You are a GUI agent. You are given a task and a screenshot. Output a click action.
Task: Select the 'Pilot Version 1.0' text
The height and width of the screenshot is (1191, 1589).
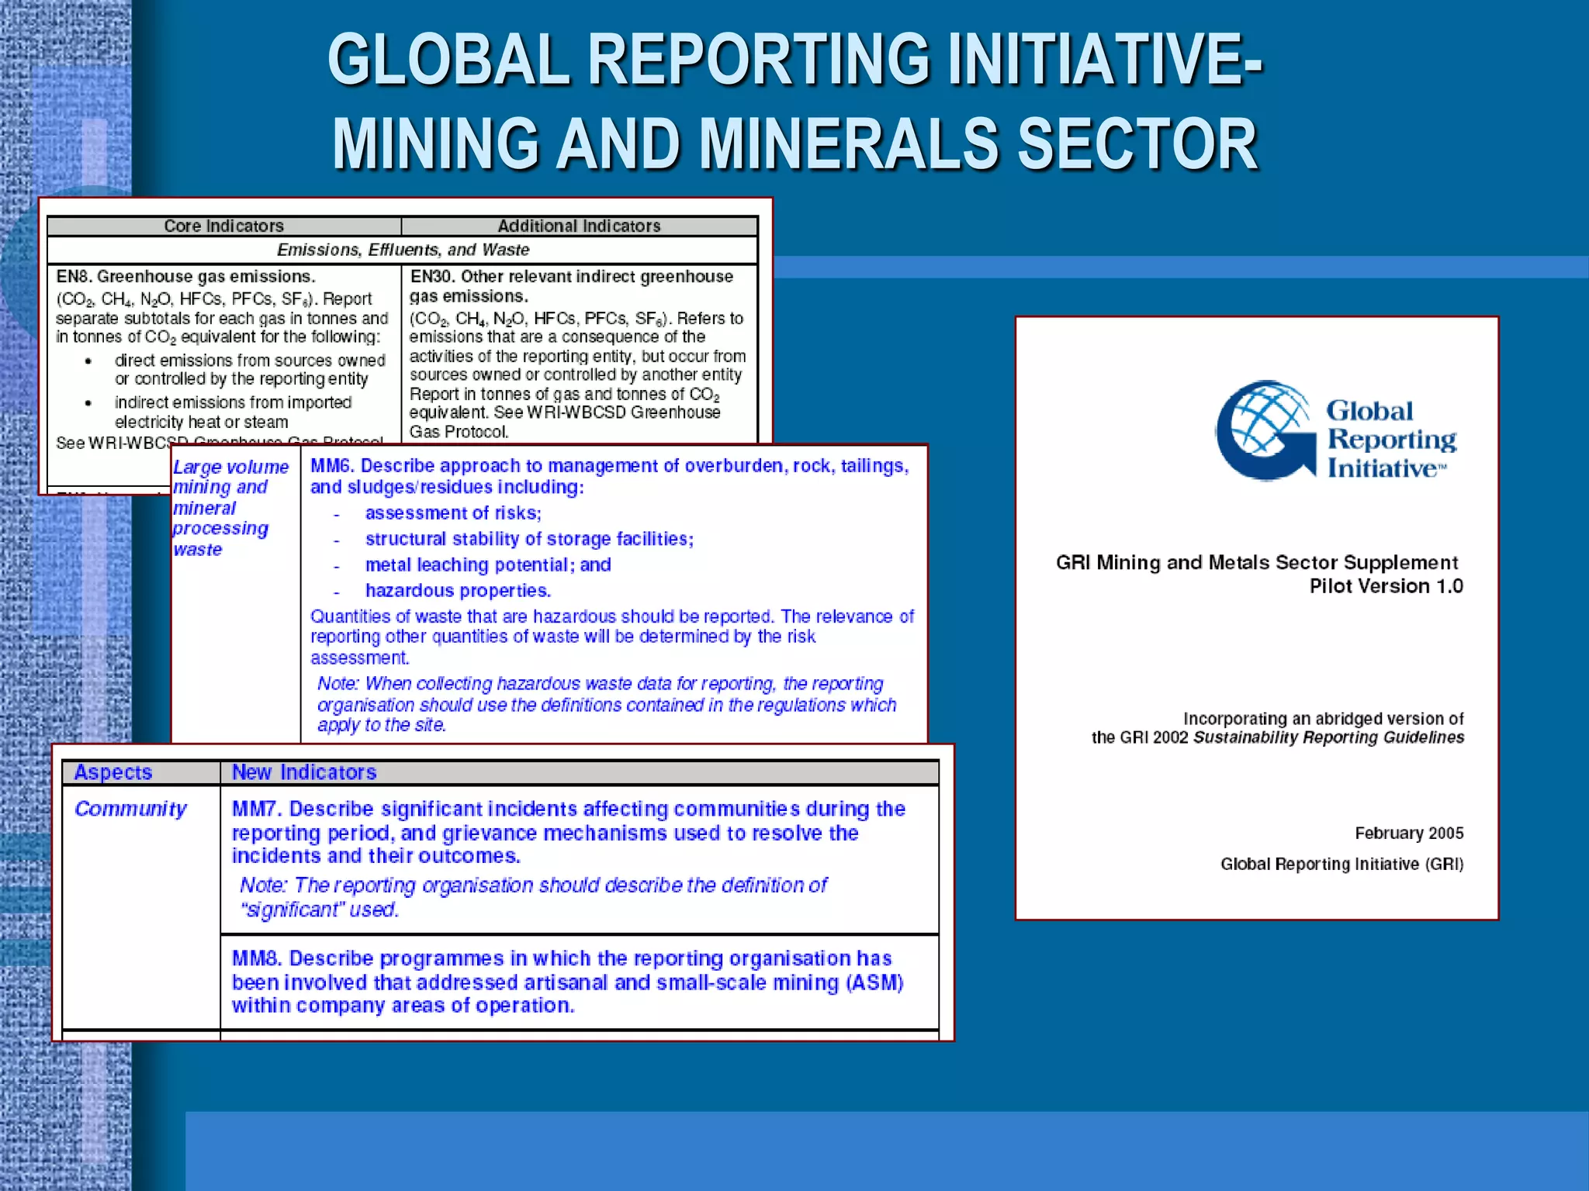(x=1386, y=586)
